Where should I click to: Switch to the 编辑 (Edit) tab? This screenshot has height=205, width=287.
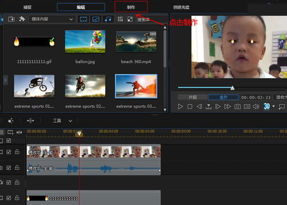click(x=81, y=7)
